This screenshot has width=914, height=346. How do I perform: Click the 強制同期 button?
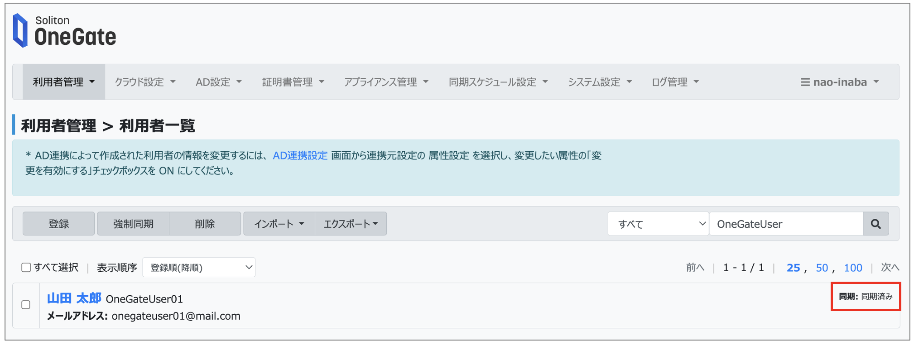pyautogui.click(x=133, y=224)
